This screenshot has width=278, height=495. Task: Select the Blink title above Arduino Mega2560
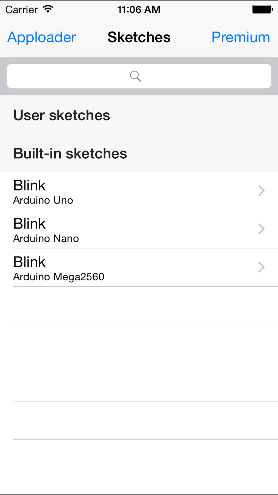[29, 262]
